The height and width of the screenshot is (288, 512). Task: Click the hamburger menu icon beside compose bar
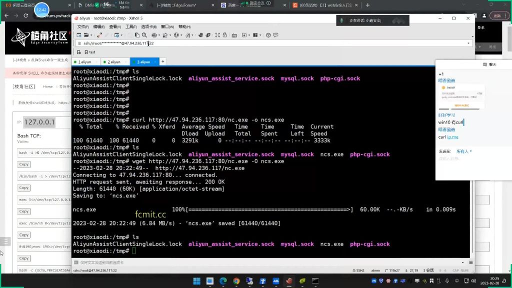[471, 262]
